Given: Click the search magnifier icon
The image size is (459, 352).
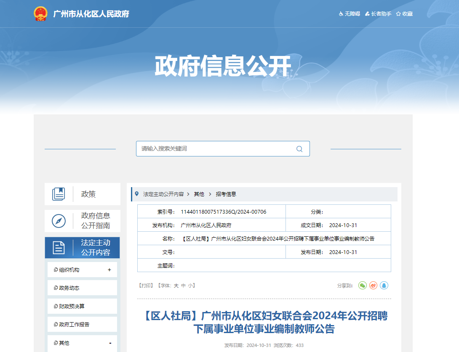Looking at the screenshot, I should (299, 149).
